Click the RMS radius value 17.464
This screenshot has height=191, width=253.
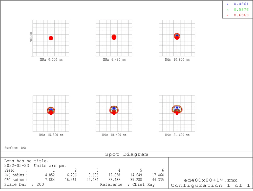point(158,175)
